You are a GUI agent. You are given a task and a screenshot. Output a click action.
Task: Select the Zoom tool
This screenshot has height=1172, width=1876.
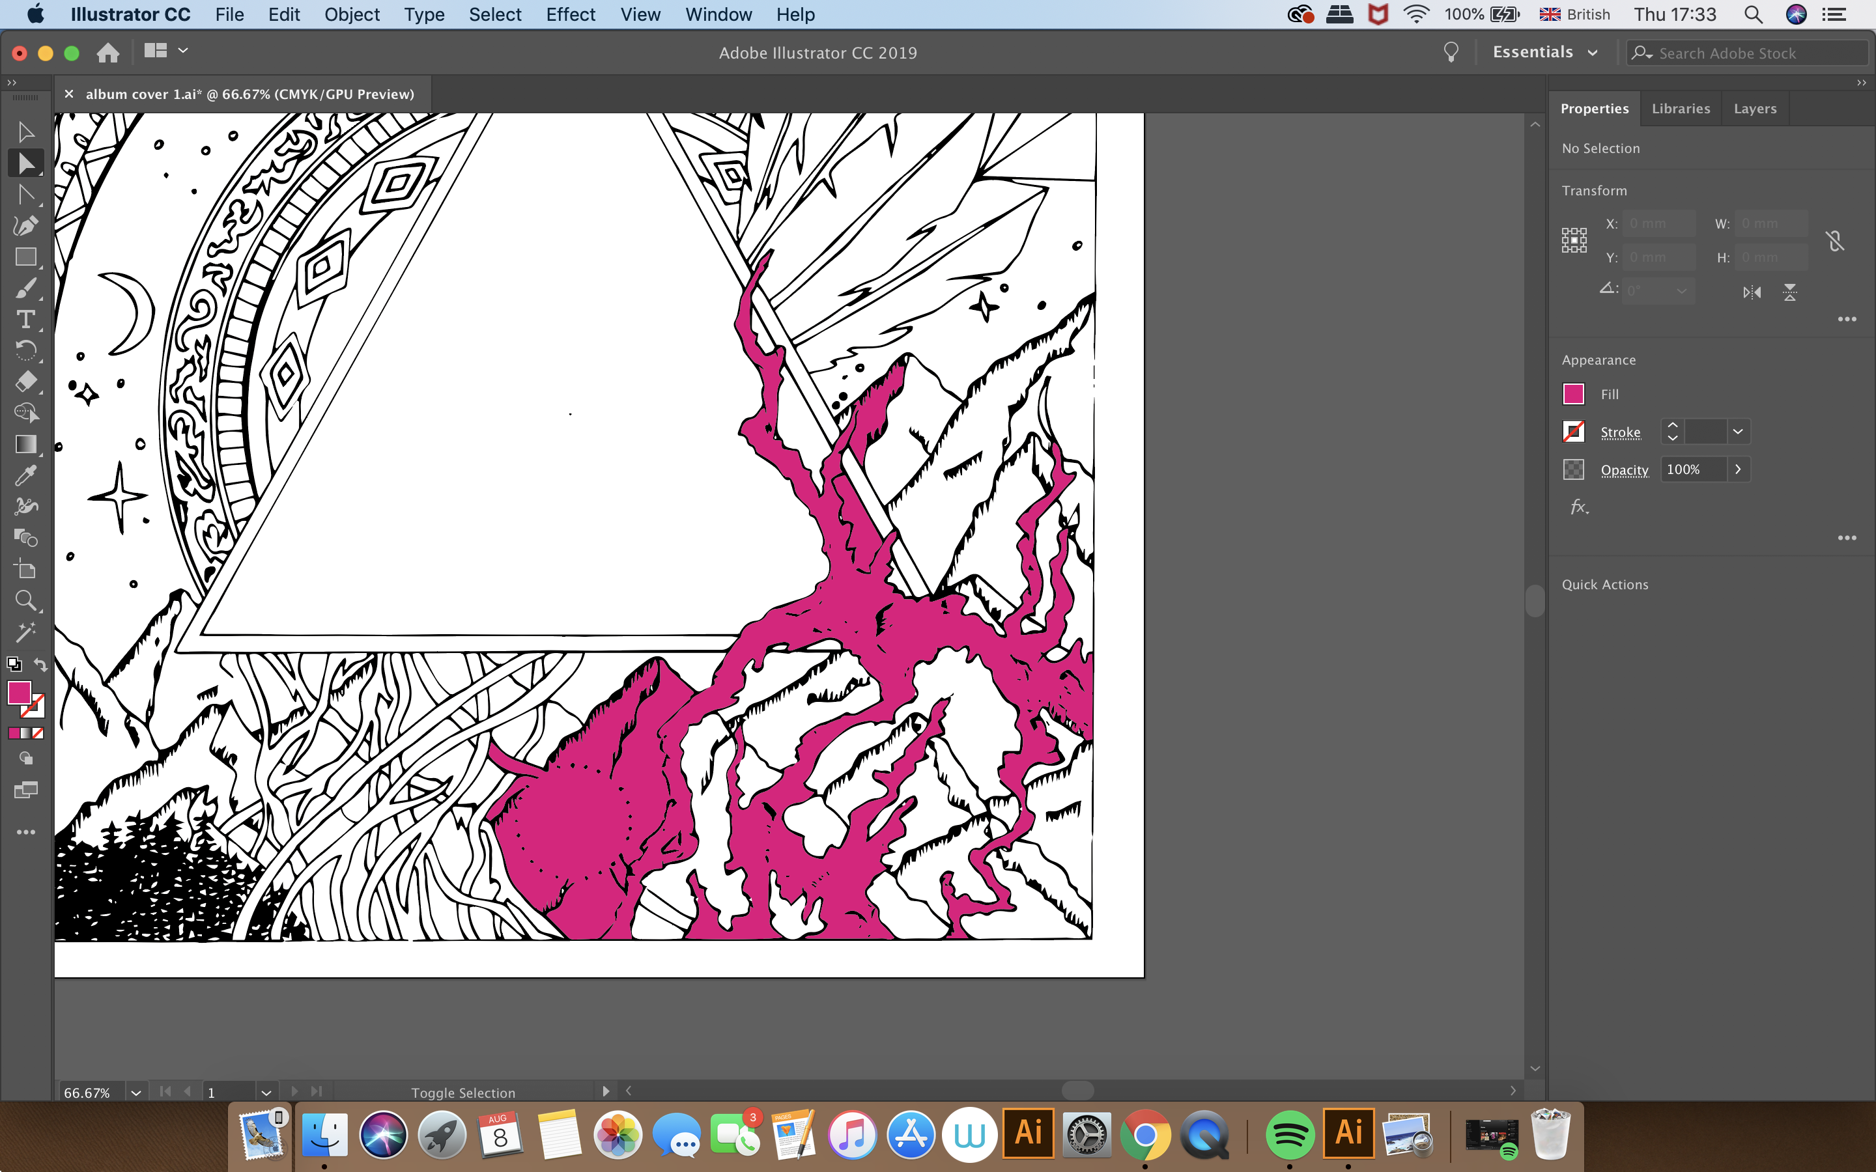(x=25, y=601)
